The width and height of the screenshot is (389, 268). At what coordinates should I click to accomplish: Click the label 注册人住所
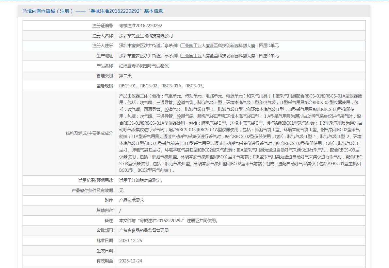click(x=103, y=46)
